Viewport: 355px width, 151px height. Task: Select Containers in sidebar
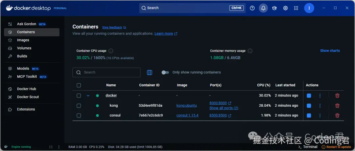pos(32,32)
